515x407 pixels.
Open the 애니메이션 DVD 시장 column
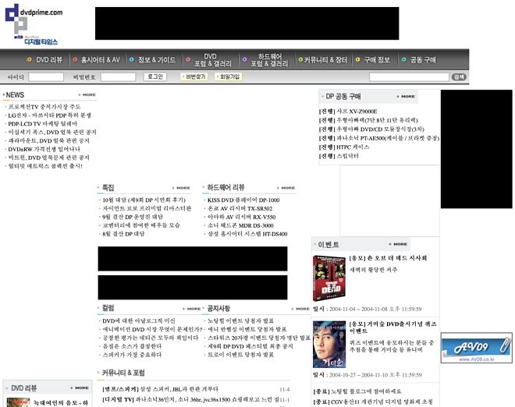tap(152, 329)
